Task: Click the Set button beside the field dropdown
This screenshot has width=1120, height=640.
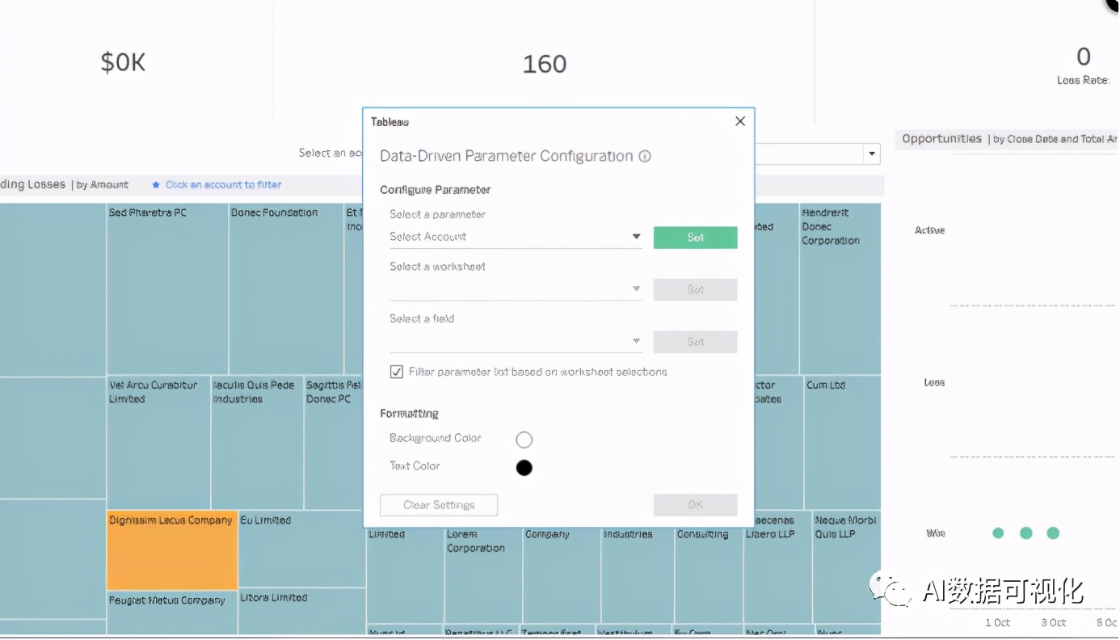Action: click(696, 342)
